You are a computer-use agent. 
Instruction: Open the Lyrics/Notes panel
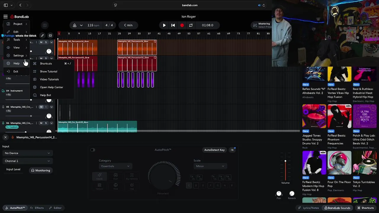pyautogui.click(x=309, y=208)
